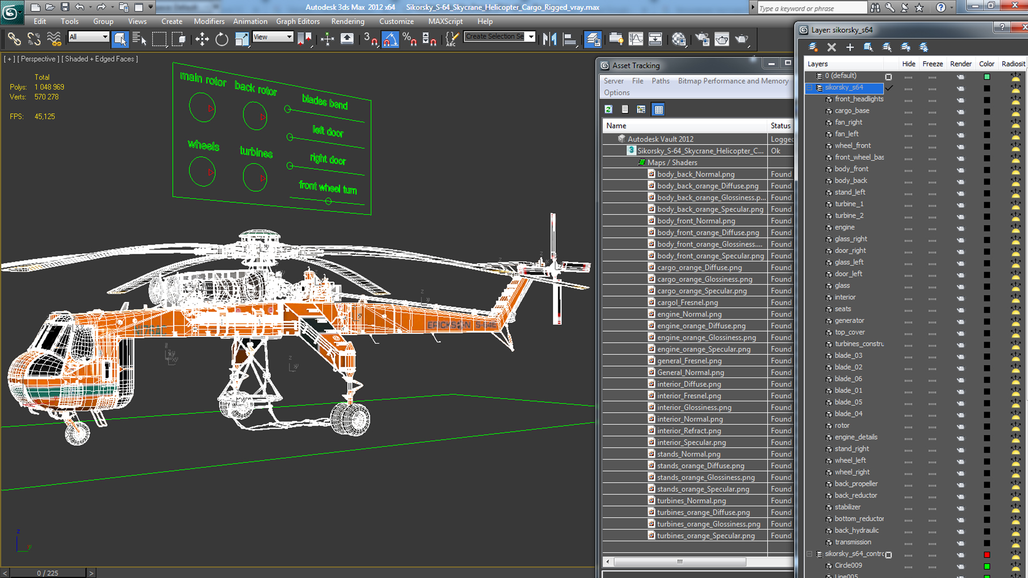
Task: Toggle Window/Crossing selection mode
Action: [x=179, y=39]
